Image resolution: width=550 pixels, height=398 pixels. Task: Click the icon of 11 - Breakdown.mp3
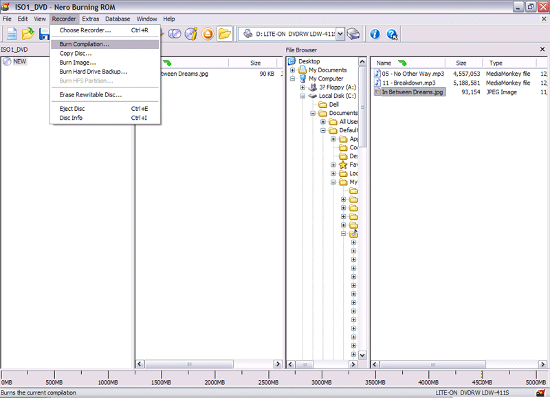(x=377, y=83)
